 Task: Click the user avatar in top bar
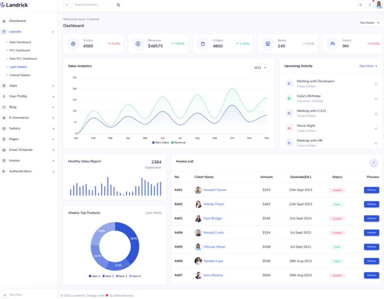[379, 5]
